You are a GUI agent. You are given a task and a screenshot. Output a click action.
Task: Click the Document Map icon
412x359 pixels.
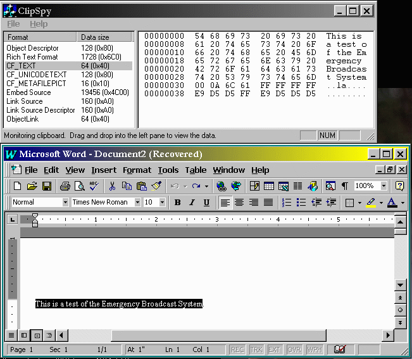point(330,186)
